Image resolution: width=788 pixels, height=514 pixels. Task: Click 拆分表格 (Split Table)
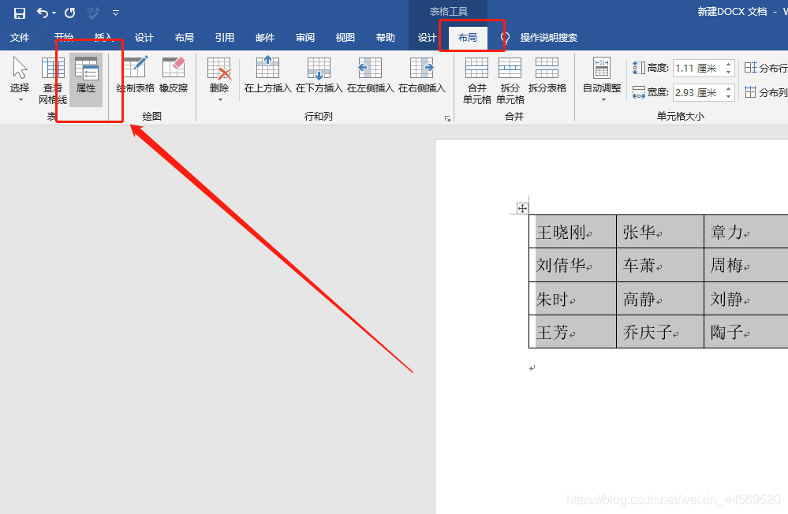click(x=547, y=76)
